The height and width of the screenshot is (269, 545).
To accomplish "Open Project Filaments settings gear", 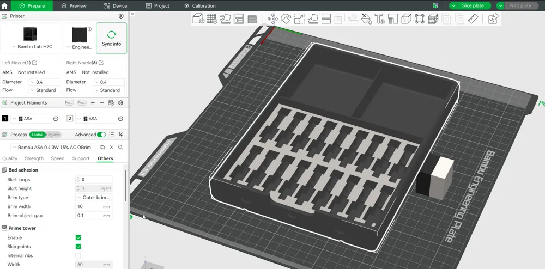I will point(120,103).
